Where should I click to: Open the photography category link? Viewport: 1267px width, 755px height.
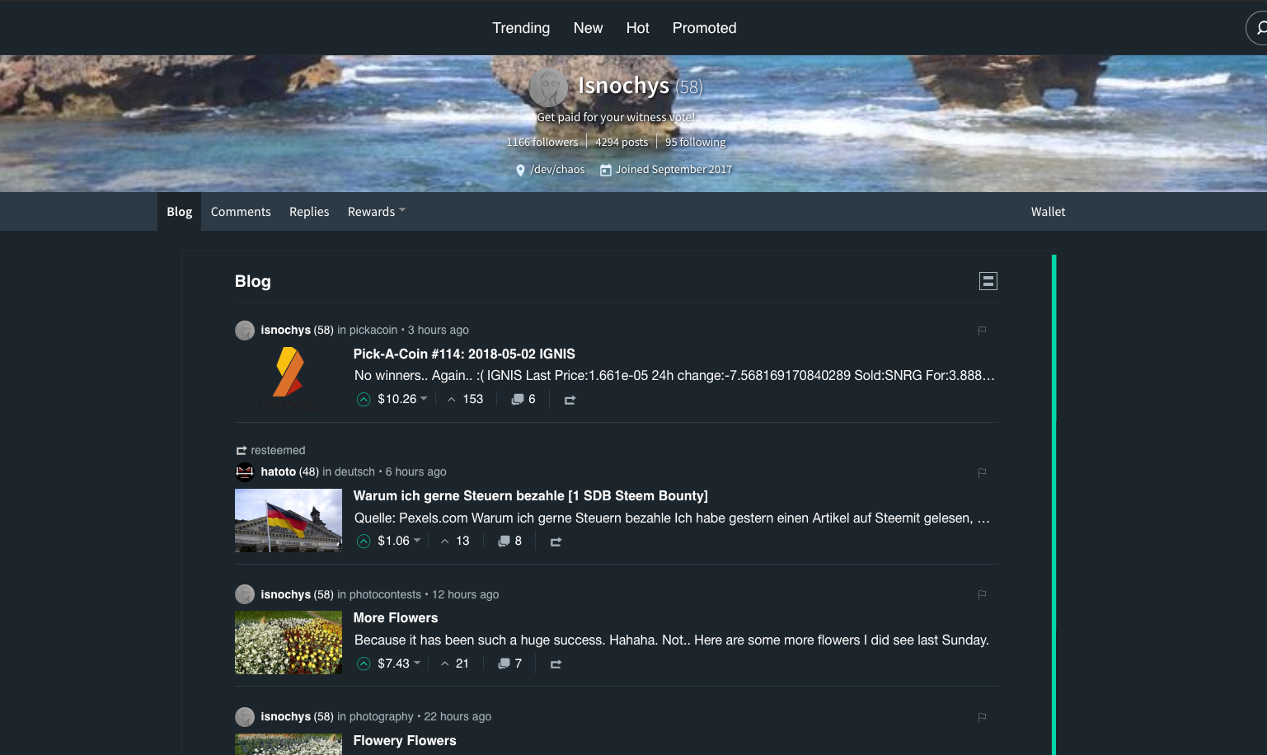[382, 716]
